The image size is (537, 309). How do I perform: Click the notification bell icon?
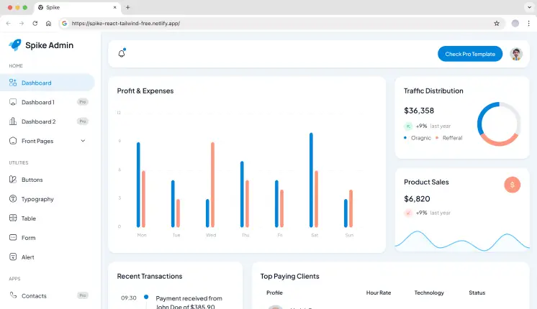(122, 54)
